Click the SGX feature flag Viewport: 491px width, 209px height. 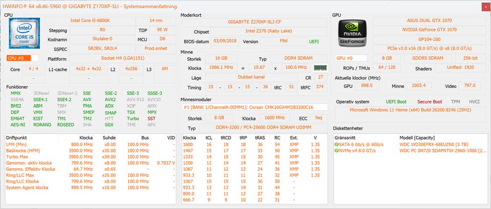click(109, 125)
